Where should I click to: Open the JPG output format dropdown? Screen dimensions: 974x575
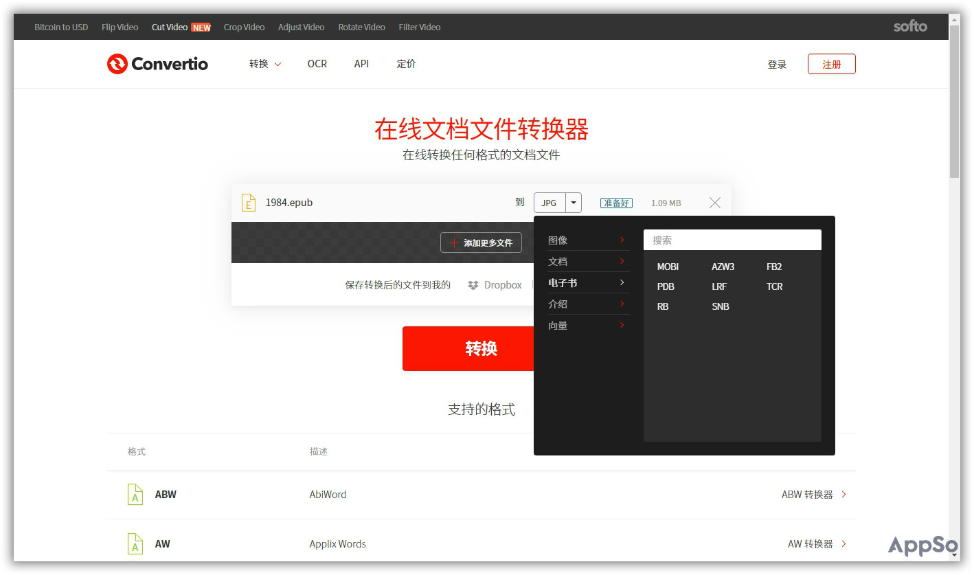(x=574, y=202)
